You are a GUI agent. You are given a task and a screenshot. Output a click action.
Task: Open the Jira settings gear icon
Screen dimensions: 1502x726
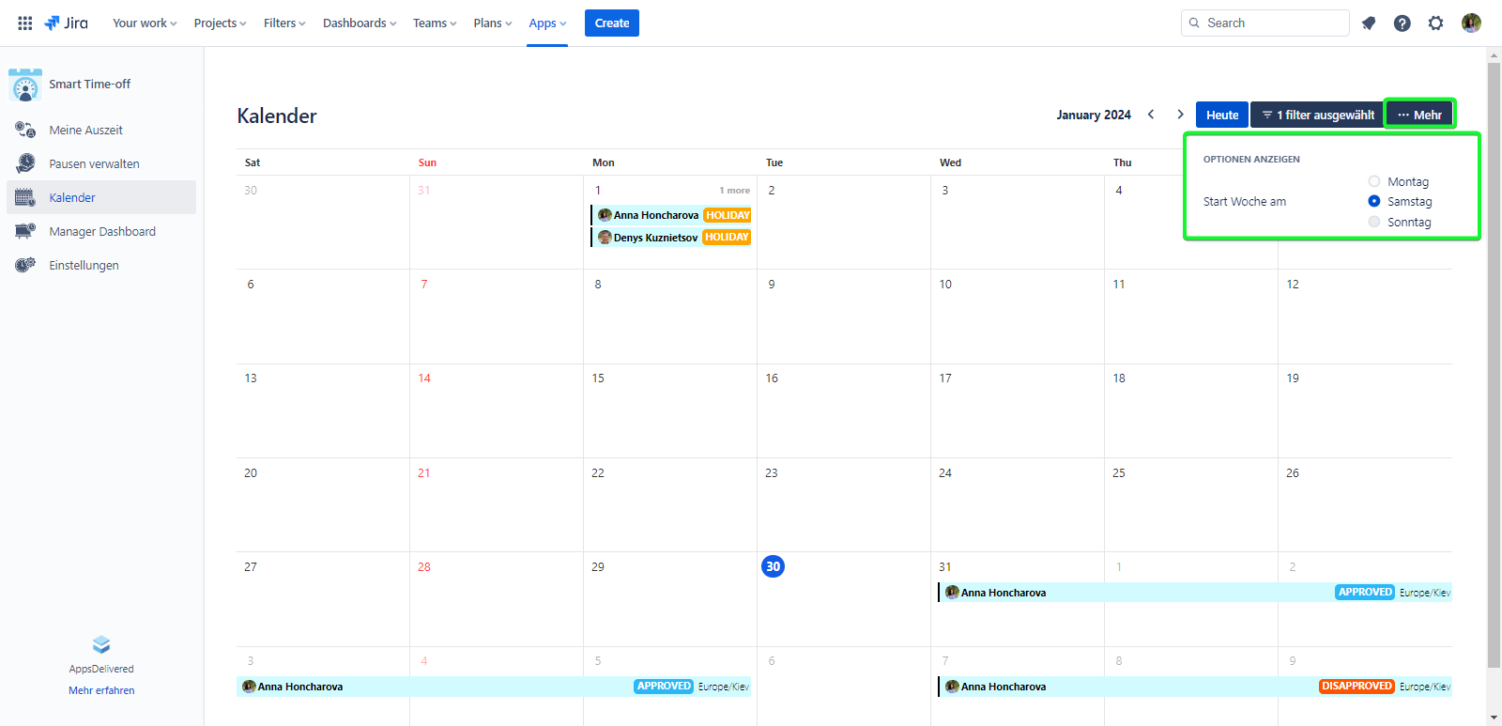[x=1435, y=23]
